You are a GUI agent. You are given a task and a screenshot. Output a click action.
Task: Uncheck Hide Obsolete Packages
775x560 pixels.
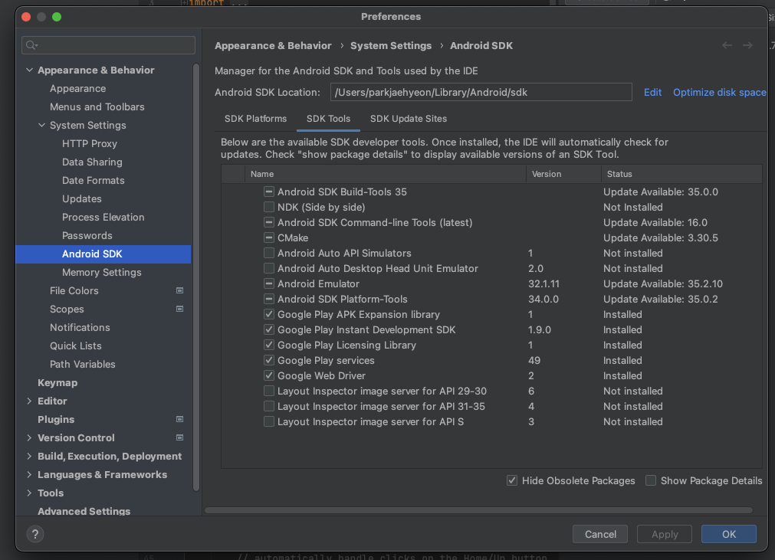[512, 480]
